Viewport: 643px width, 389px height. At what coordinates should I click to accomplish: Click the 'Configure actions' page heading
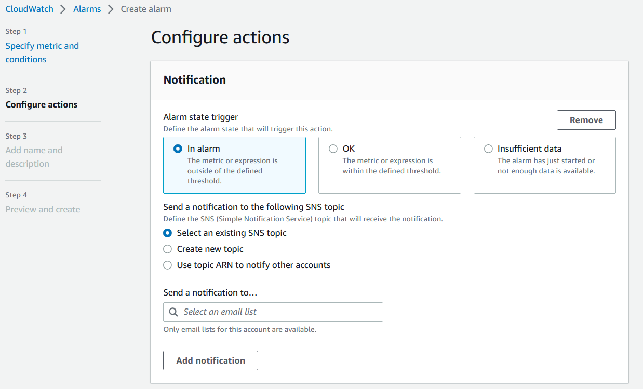pyautogui.click(x=220, y=37)
